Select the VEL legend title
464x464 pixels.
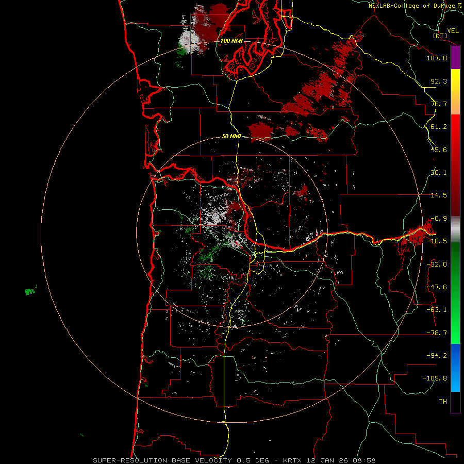pos(453,31)
